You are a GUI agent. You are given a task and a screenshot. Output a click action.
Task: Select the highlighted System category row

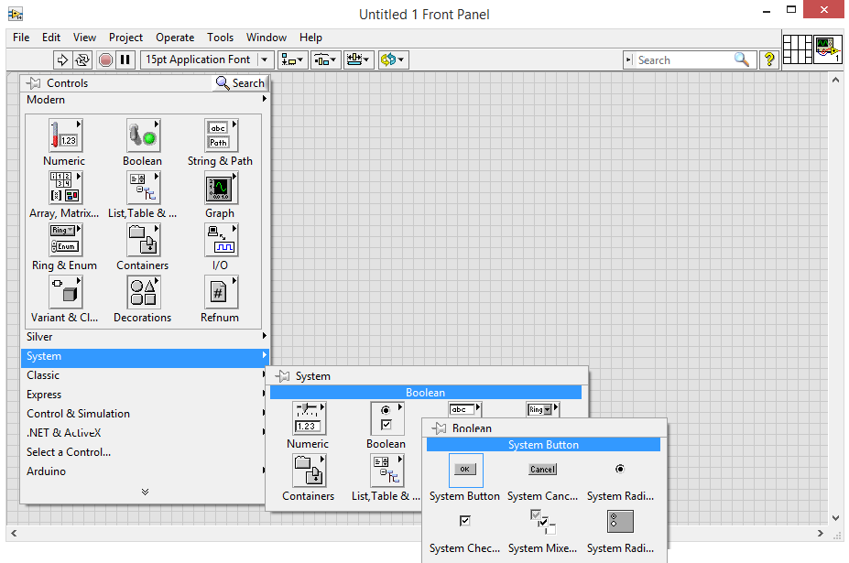tap(147, 356)
